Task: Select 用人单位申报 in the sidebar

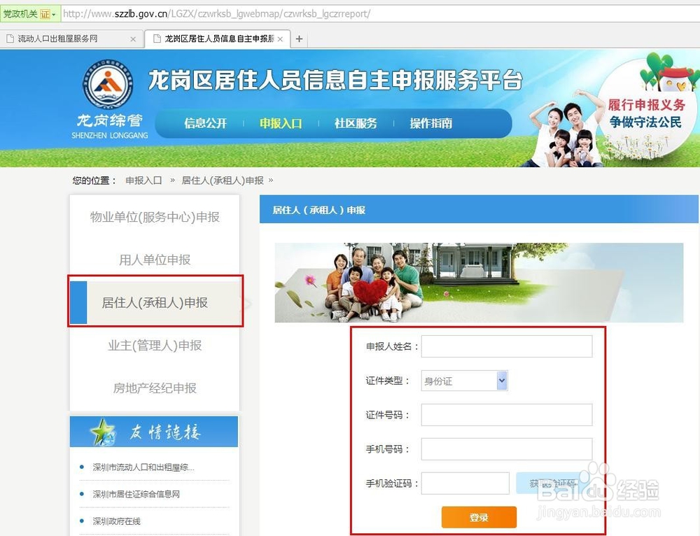Action: [155, 260]
